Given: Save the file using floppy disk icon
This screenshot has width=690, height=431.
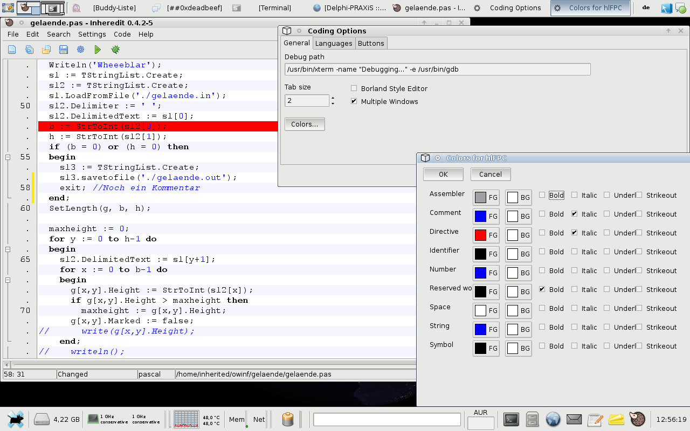Looking at the screenshot, I should (64, 50).
